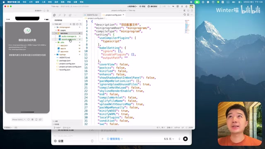Click the new file plus icon in explorer

click(71, 24)
